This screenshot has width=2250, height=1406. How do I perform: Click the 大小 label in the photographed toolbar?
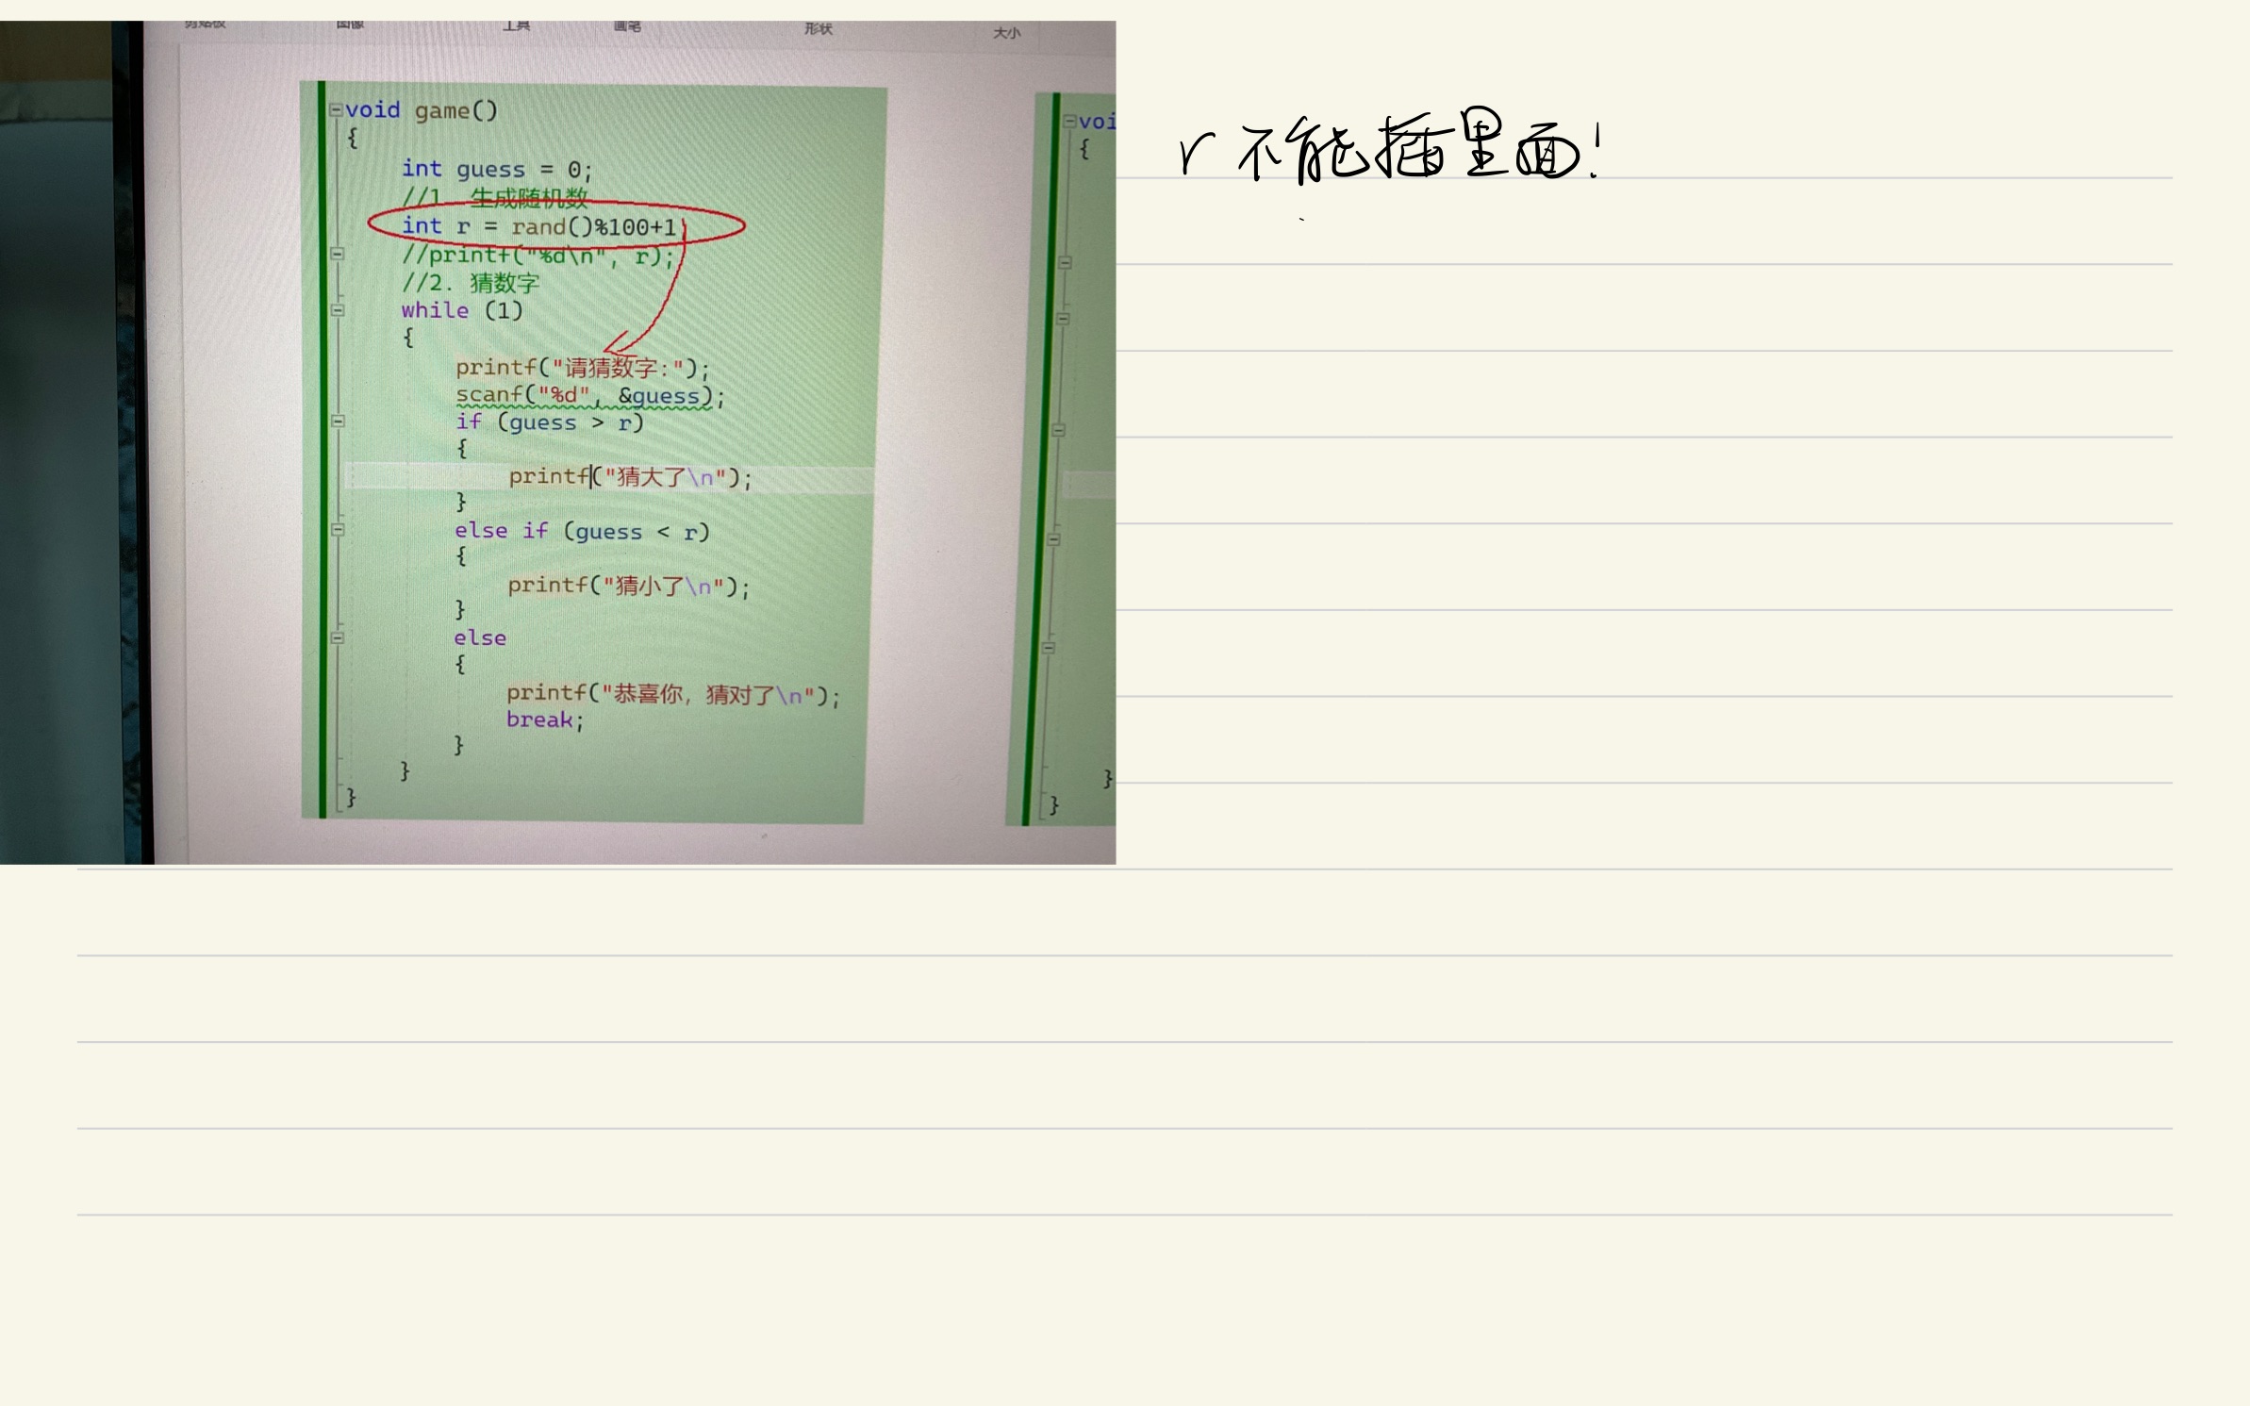click(x=1006, y=33)
